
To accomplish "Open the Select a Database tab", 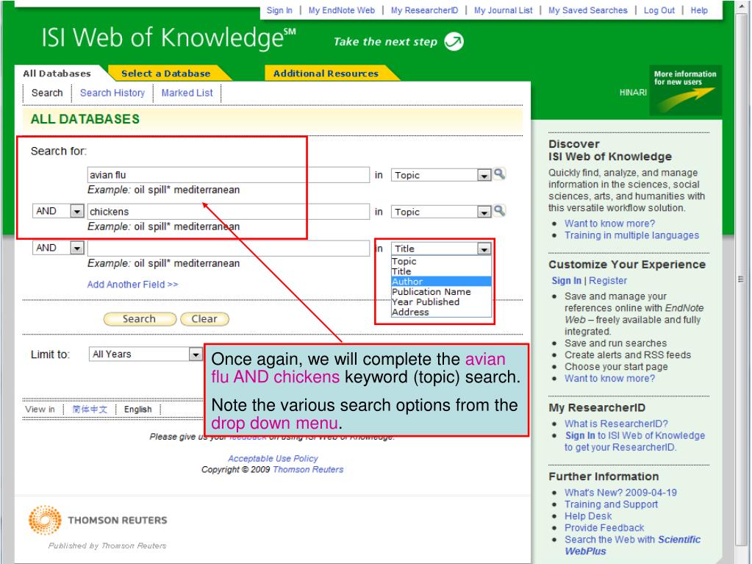I will point(166,74).
